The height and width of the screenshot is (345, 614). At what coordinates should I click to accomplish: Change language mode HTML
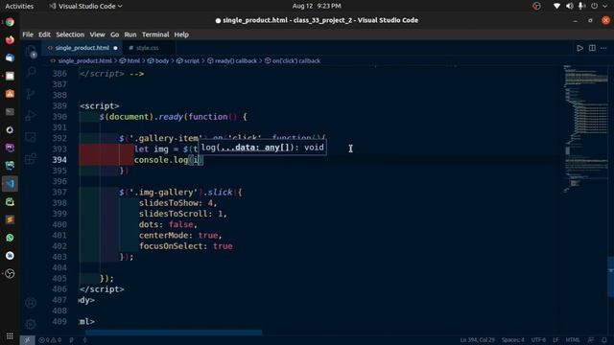pyautogui.click(x=573, y=340)
